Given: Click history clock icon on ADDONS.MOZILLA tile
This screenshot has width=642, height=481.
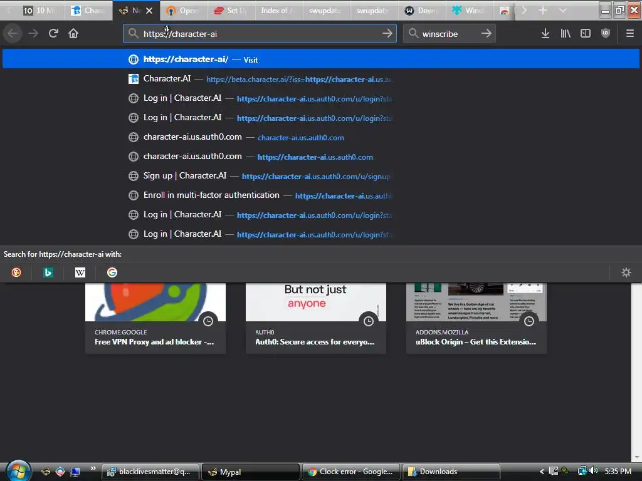Looking at the screenshot, I should coord(529,321).
